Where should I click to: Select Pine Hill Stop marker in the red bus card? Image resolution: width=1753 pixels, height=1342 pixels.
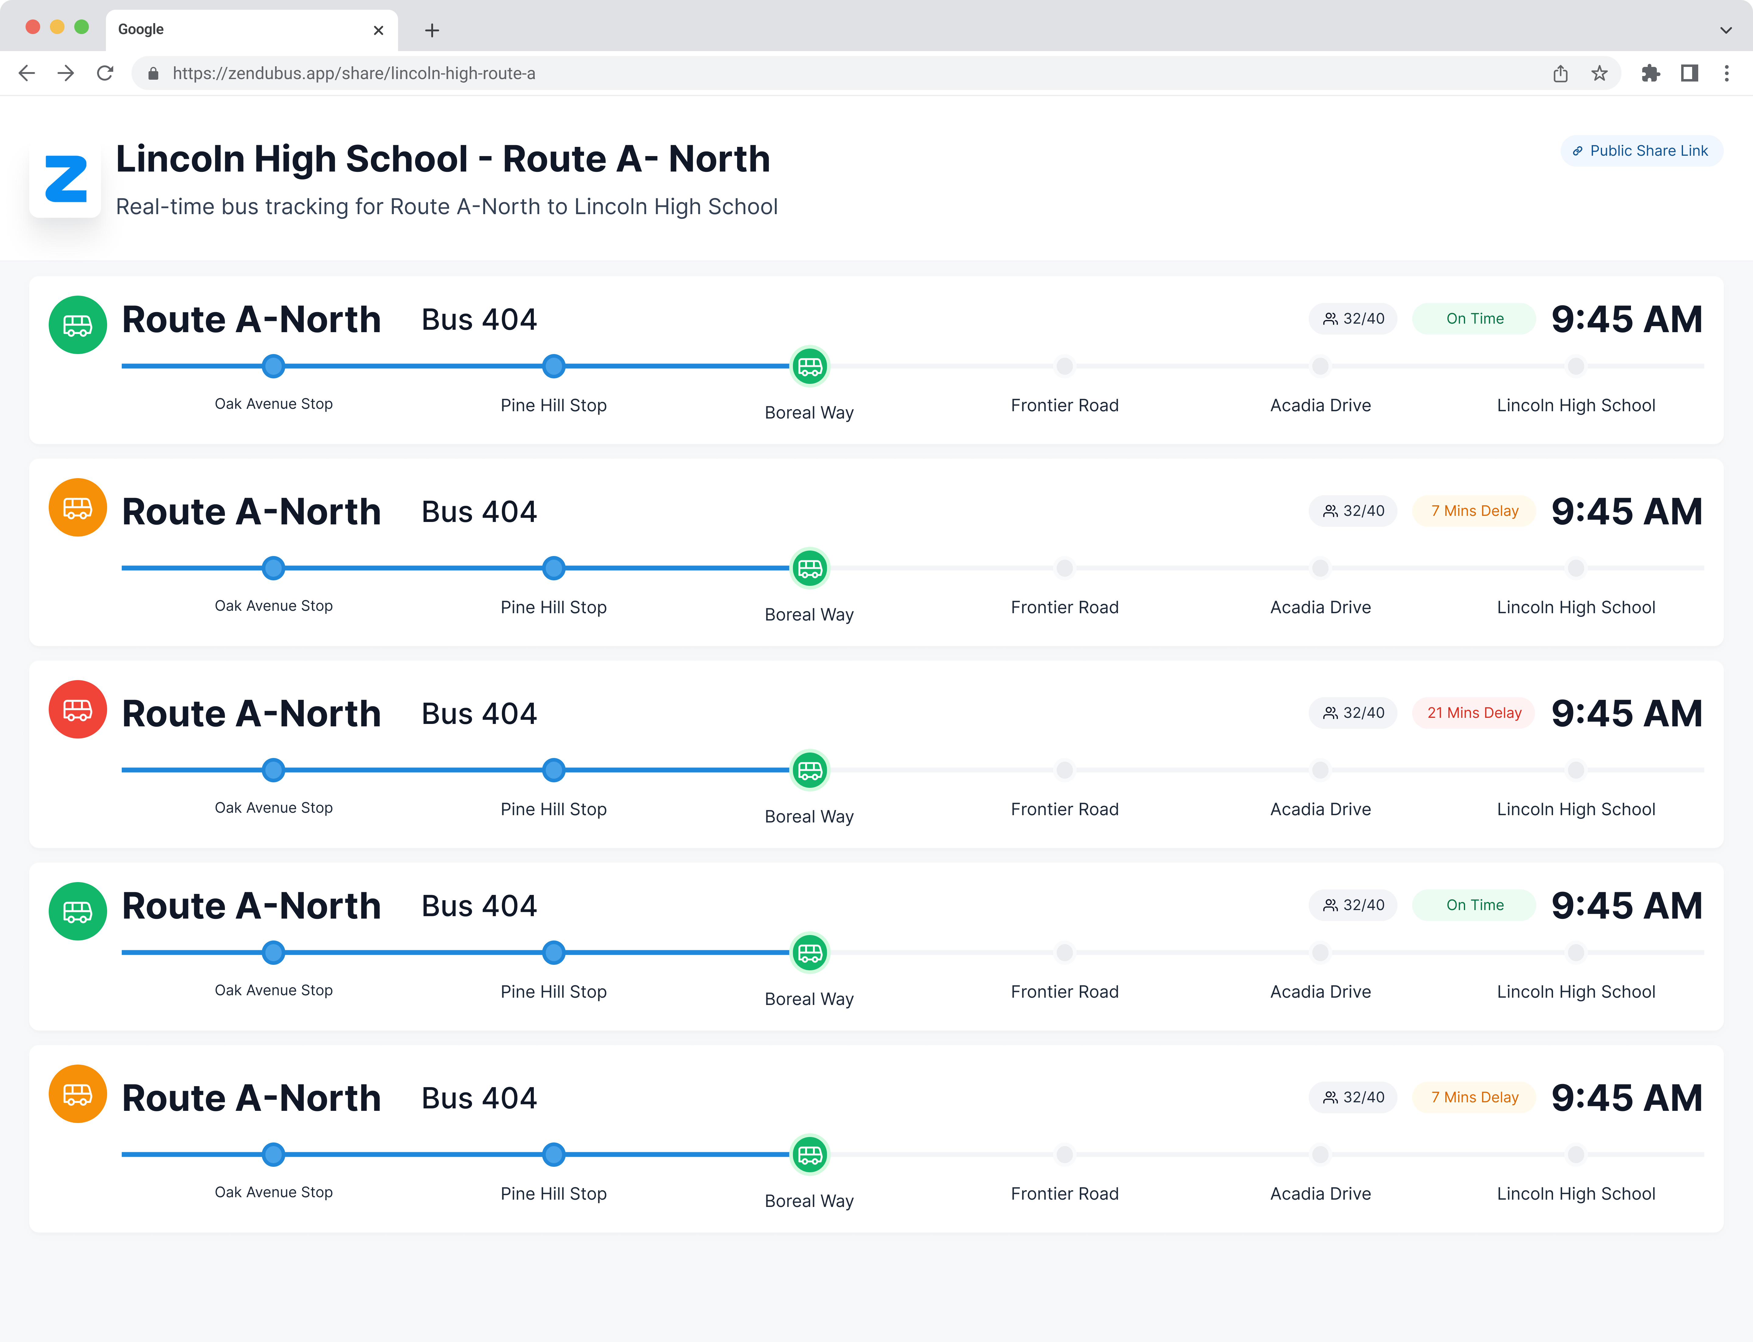coord(553,770)
